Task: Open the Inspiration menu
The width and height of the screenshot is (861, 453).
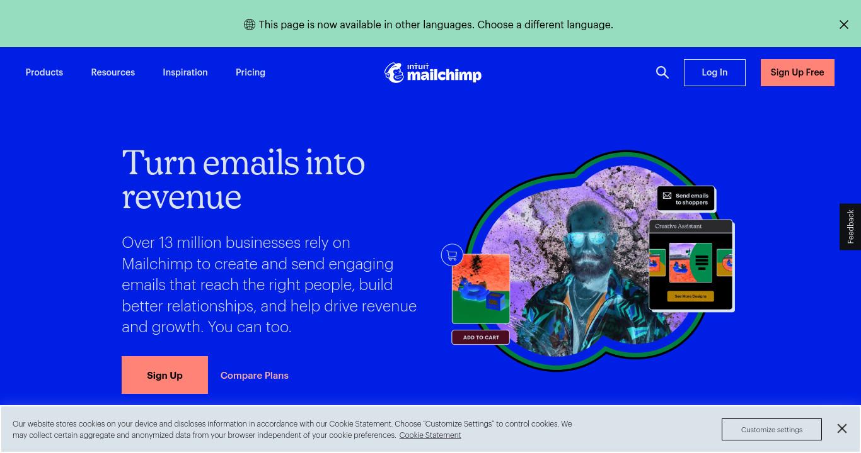Action: (x=185, y=72)
